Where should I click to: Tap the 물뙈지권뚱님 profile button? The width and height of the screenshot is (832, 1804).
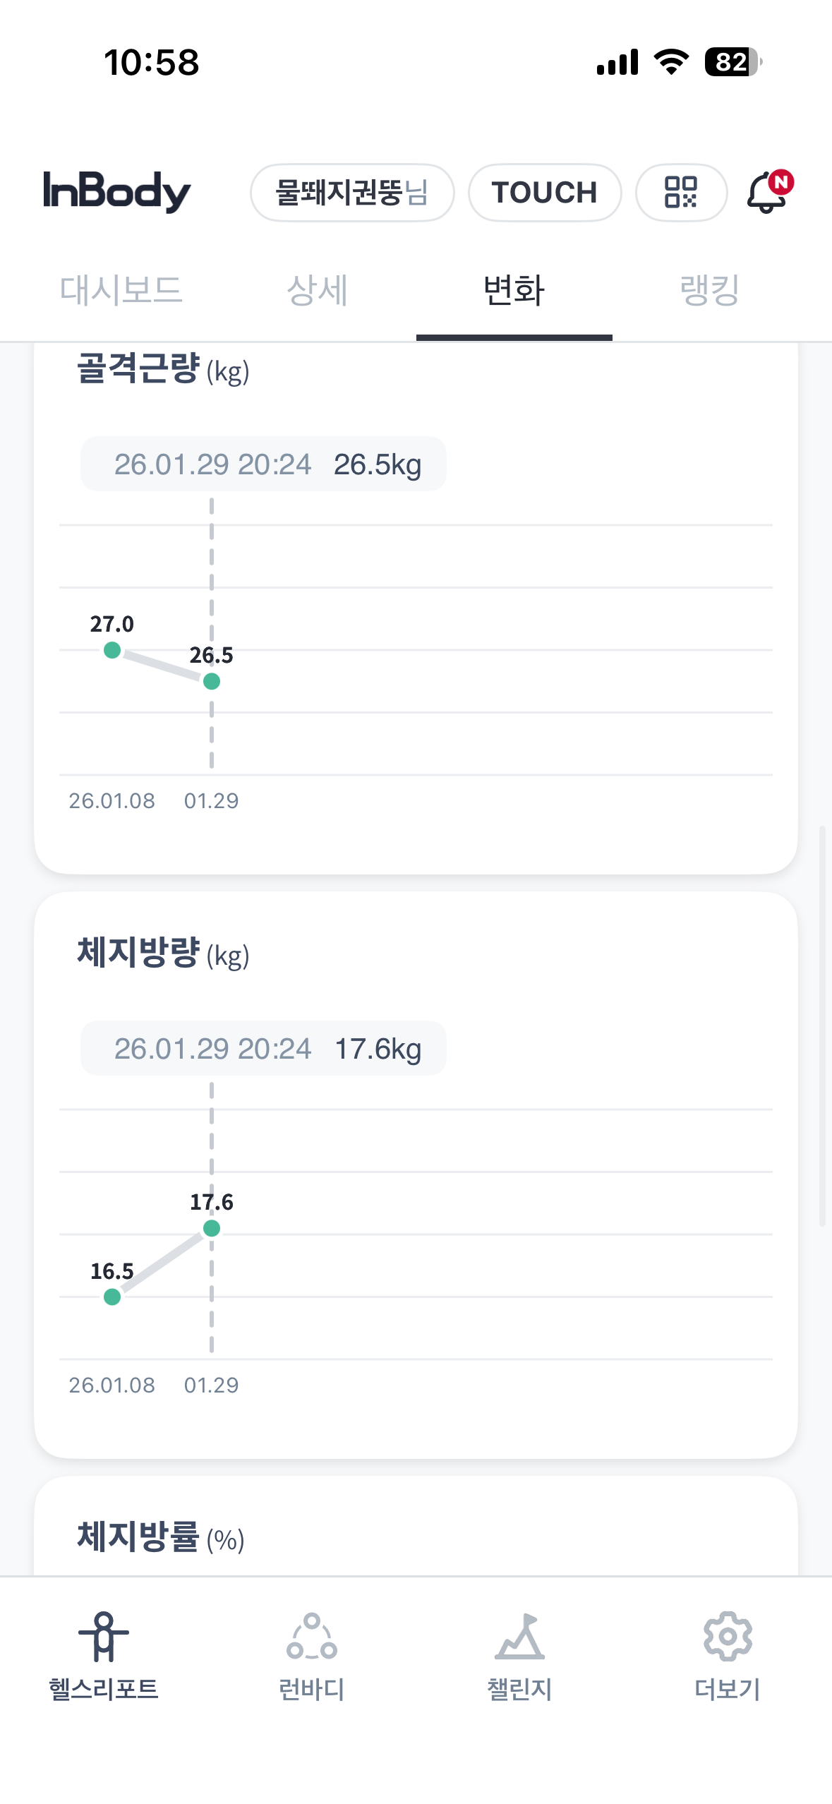click(x=351, y=192)
